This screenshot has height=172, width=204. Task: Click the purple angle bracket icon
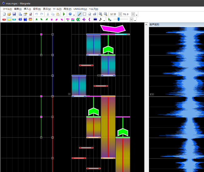coord(89,19)
